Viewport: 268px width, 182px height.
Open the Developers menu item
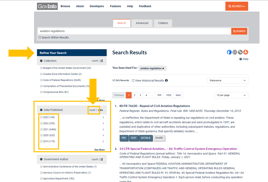point(97,6)
